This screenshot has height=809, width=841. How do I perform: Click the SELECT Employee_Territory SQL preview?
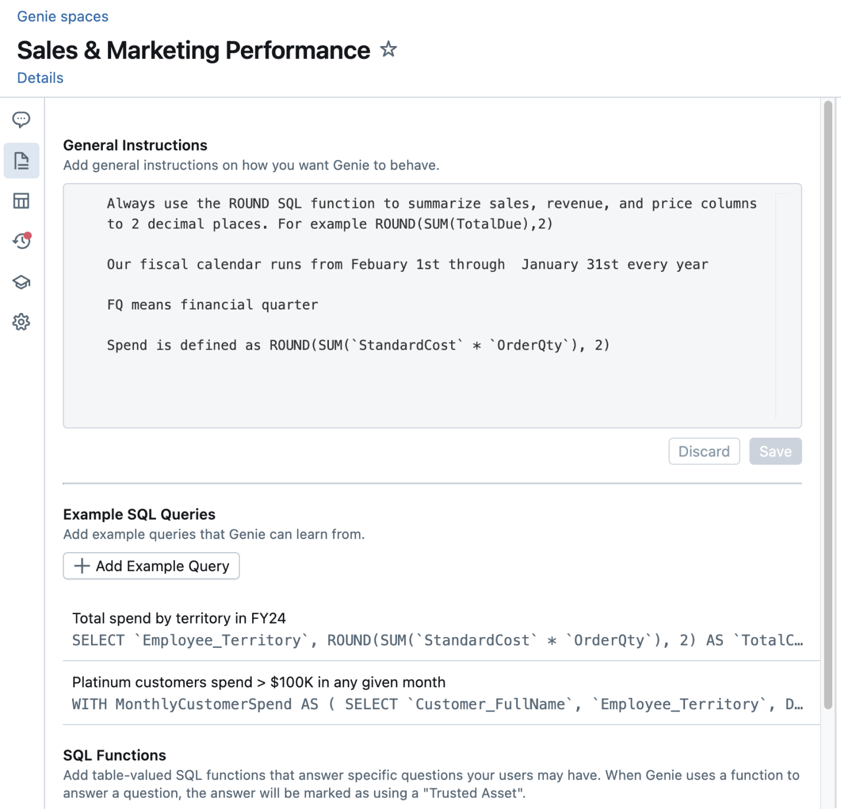click(437, 641)
